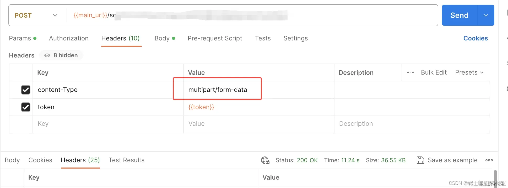Click the token key cell

tap(108, 107)
